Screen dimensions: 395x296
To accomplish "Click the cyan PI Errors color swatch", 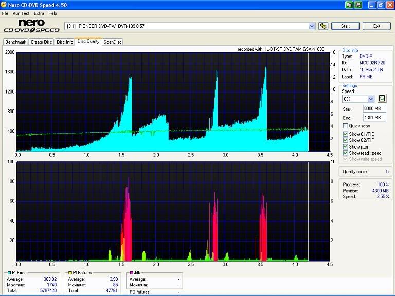I will (9, 273).
